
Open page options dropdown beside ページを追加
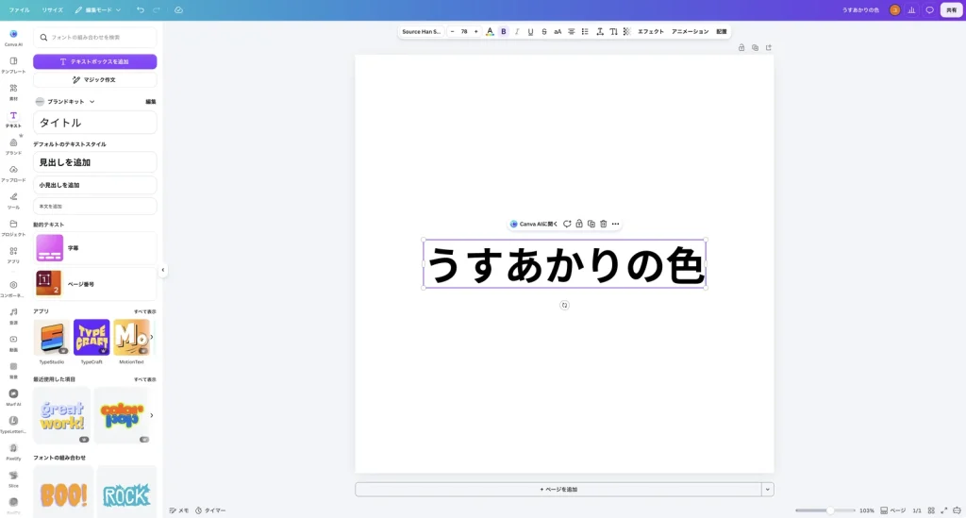pos(768,490)
